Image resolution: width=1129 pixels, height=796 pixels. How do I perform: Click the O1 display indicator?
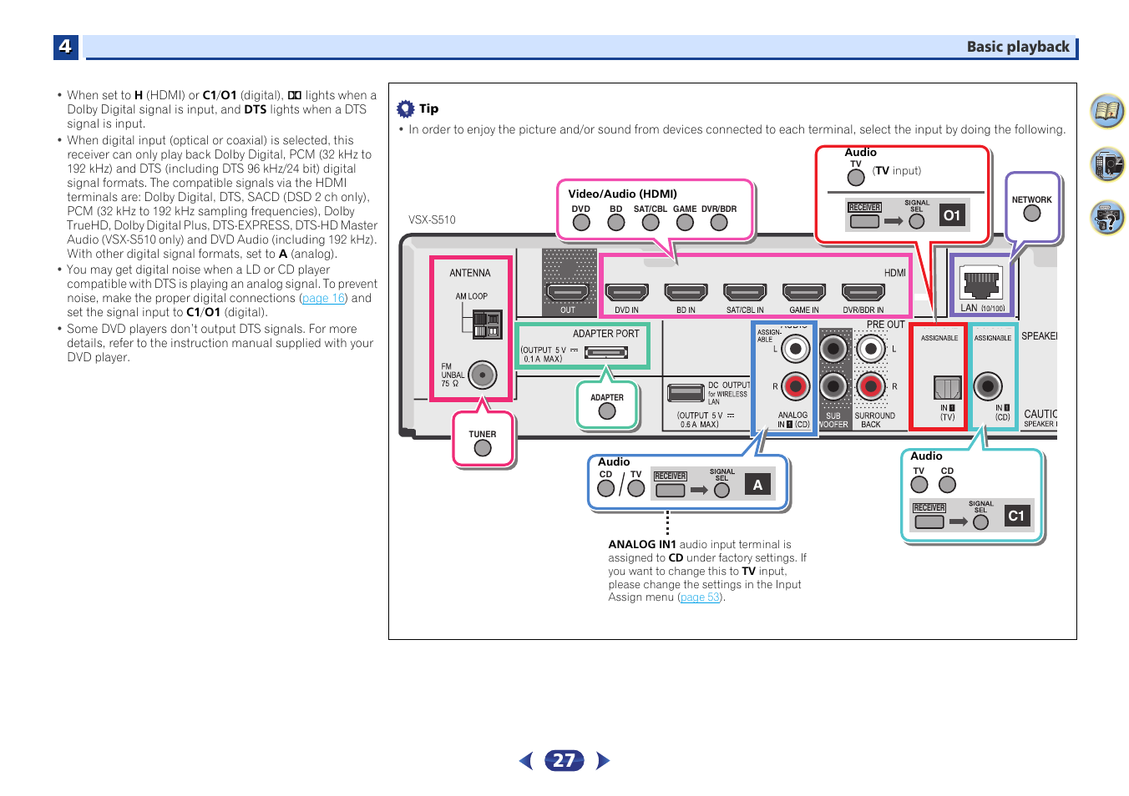click(x=952, y=215)
